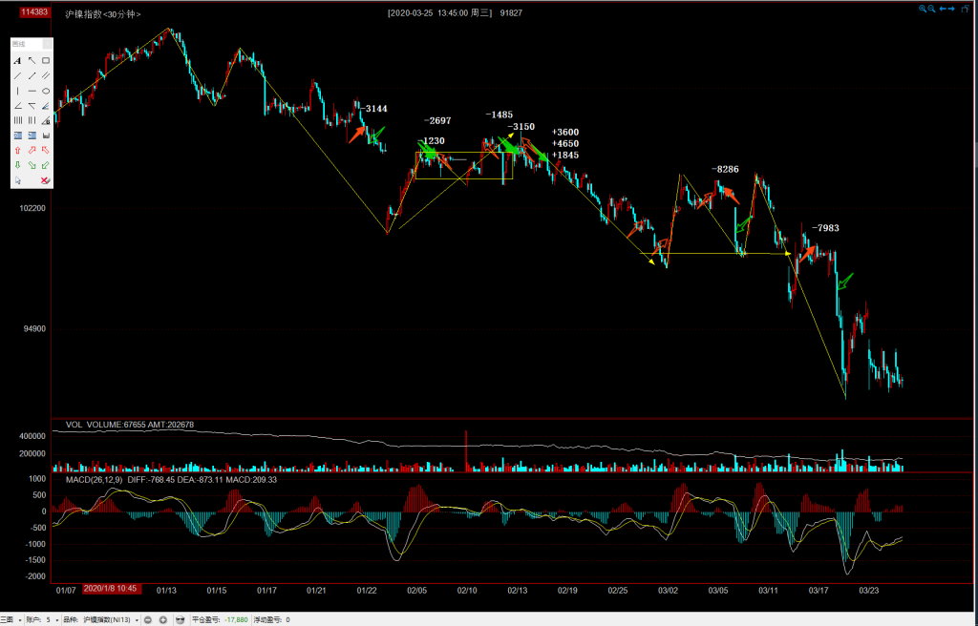Select the rectangle drawing tool
The height and width of the screenshot is (626, 978).
pyautogui.click(x=46, y=61)
